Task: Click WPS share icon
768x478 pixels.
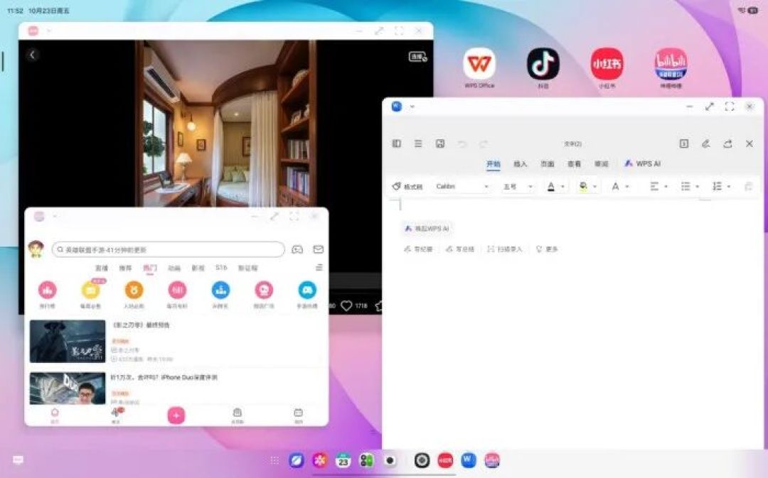Action: pos(727,143)
